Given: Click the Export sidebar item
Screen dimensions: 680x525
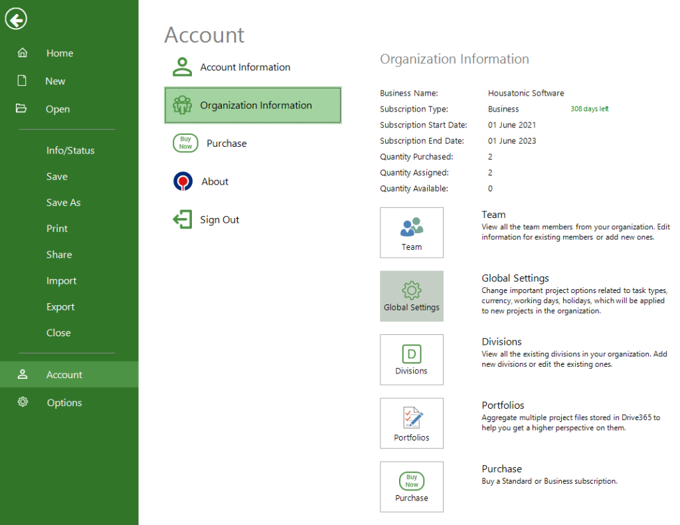Looking at the screenshot, I should [61, 306].
